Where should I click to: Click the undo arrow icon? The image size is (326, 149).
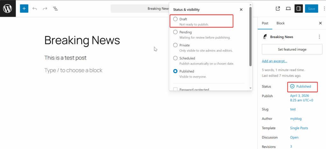coord(35,9)
